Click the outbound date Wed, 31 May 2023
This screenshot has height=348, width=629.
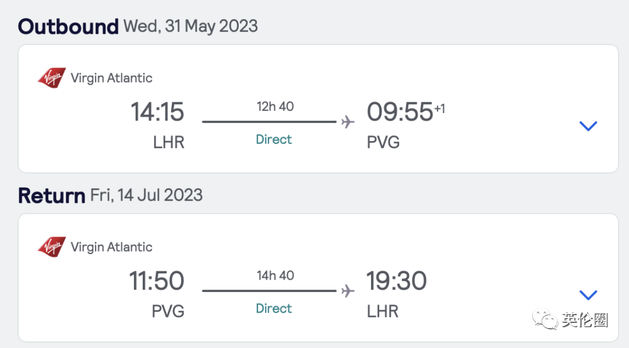point(190,26)
